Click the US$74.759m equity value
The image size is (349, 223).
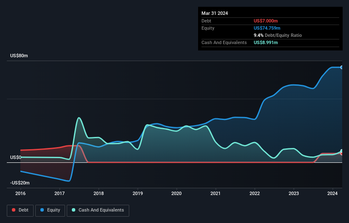(267, 28)
